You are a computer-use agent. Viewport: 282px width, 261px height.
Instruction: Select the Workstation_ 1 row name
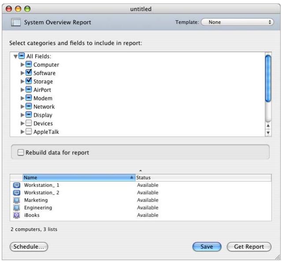[41, 185]
